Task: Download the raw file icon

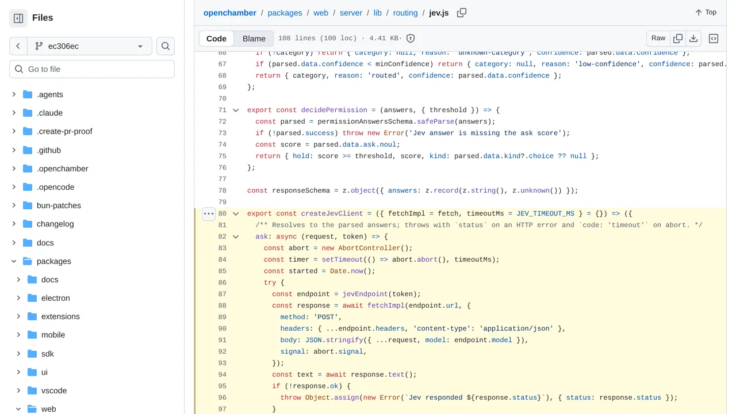Action: (693, 39)
